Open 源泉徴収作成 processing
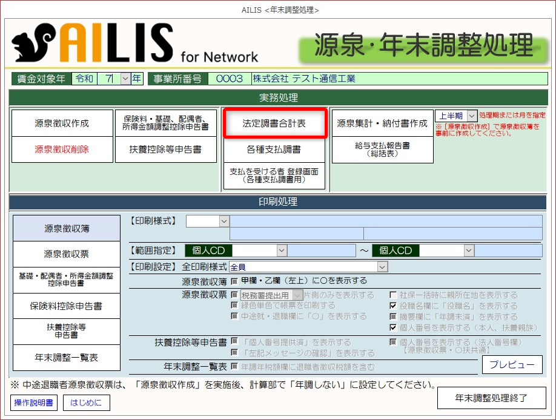The height and width of the screenshot is (420, 556). (x=62, y=123)
